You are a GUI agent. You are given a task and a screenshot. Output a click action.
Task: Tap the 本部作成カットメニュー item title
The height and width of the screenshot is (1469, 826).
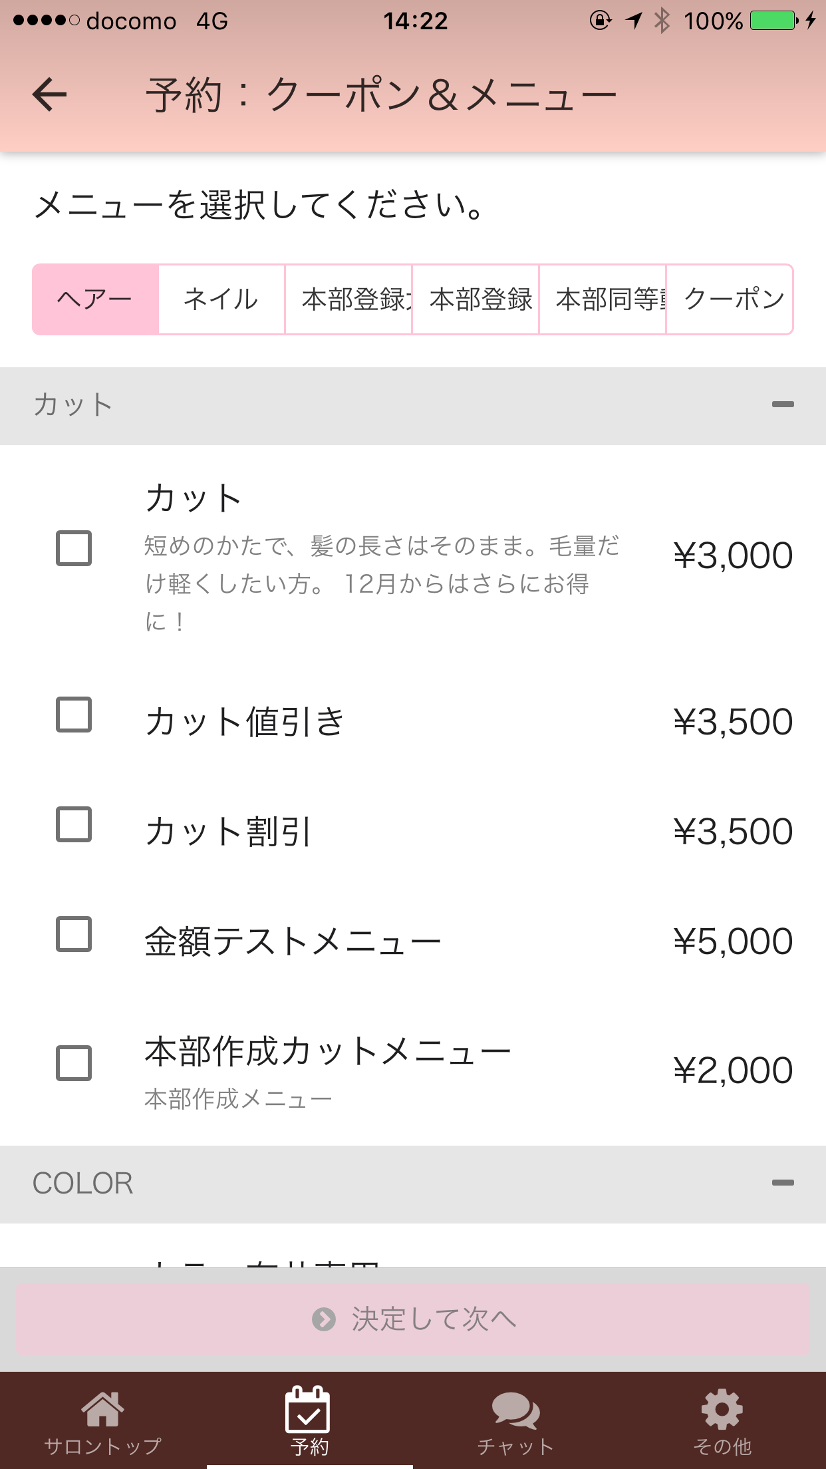pos(327,1053)
